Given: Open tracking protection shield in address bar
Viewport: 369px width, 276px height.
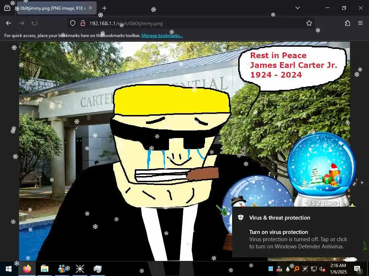Looking at the screenshot, I should (x=73, y=23).
